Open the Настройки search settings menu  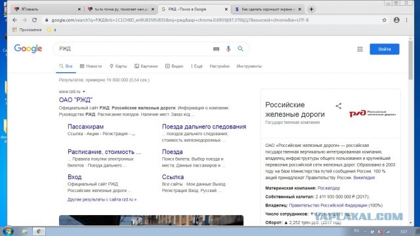click(x=219, y=66)
